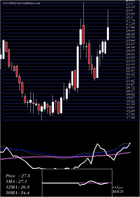Click the 'Price : 27.3' readout

(18, 176)
